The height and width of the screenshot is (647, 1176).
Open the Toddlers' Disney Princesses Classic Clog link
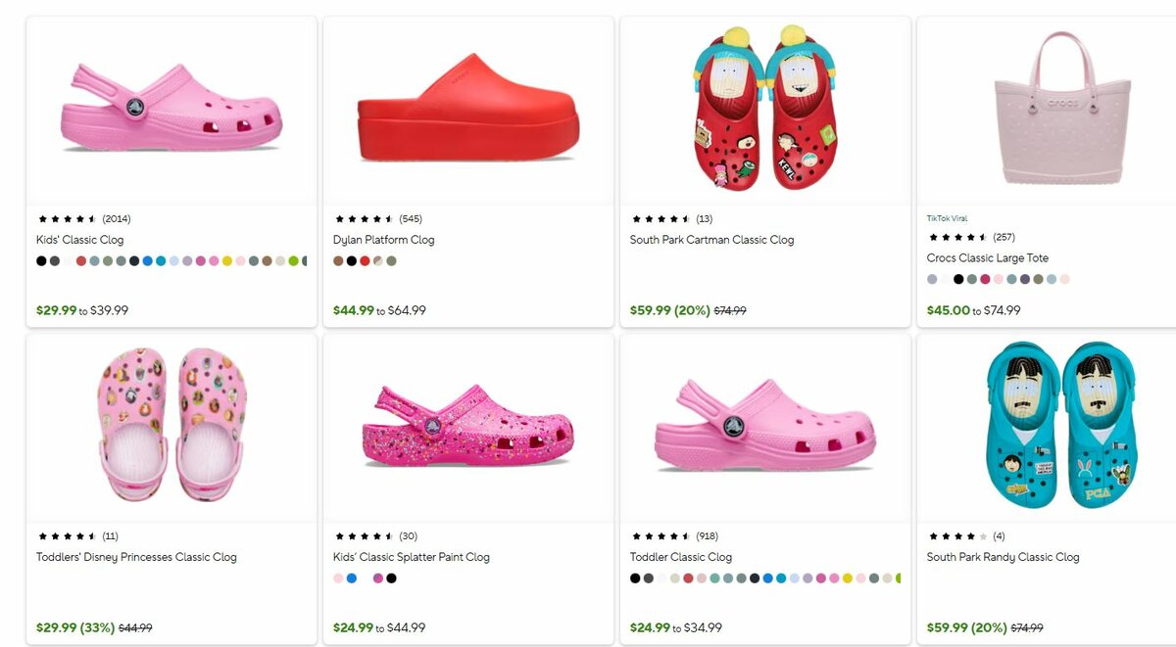pyautogui.click(x=136, y=557)
